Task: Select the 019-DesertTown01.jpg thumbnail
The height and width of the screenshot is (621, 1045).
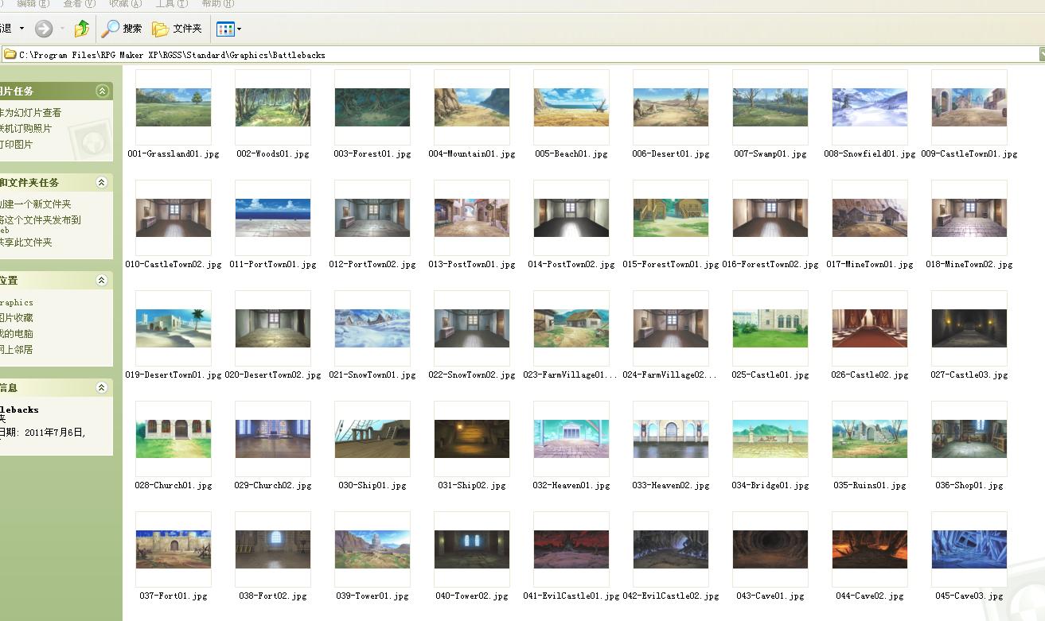Action: point(174,328)
